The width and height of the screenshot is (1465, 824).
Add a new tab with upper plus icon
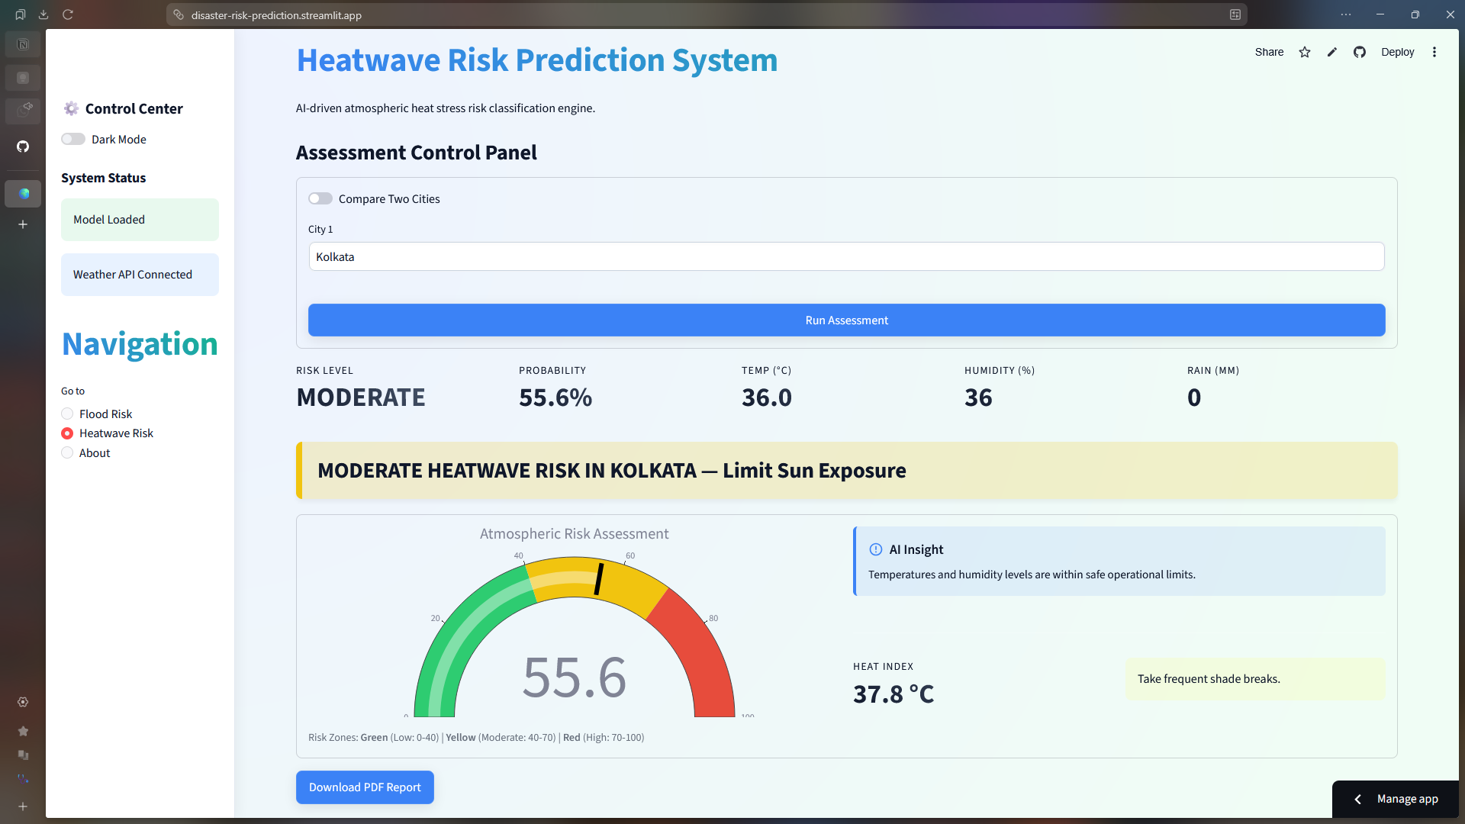(23, 224)
